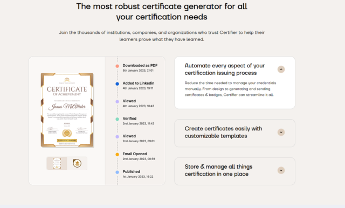Click the '2nd January 2023, 11:43' timestamp
This screenshot has width=345, height=208.
[139, 123]
